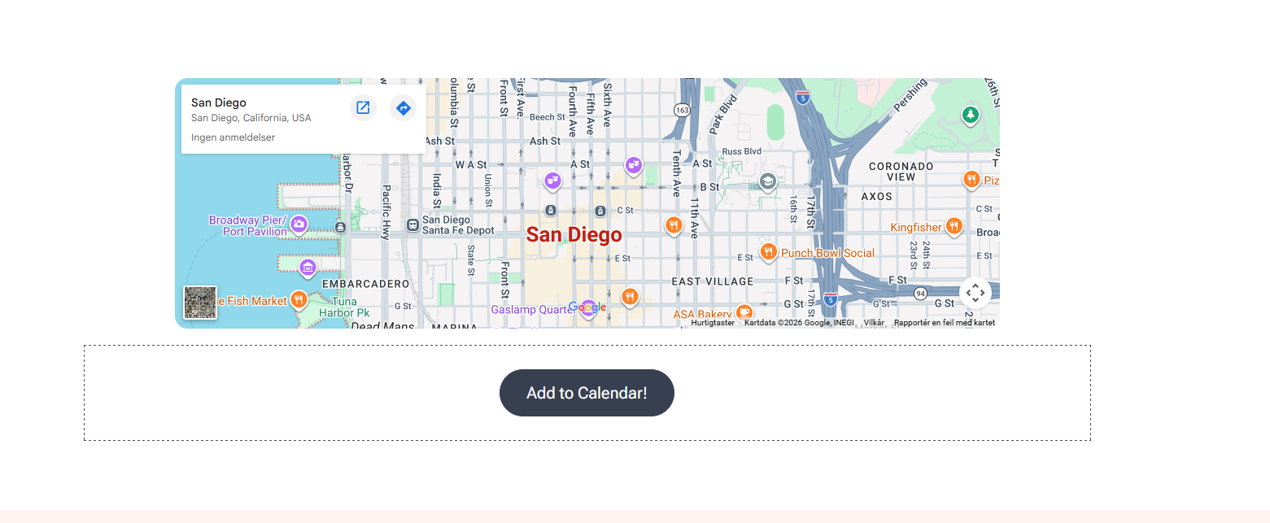The image size is (1270, 523).
Task: Click the Russ Blvd street label
Action: [x=742, y=151]
